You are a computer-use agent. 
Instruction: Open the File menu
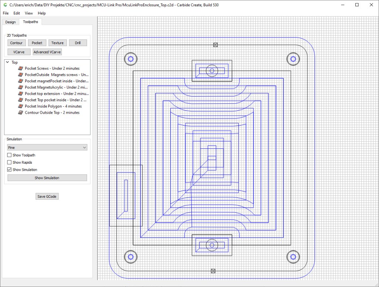[x=6, y=13]
